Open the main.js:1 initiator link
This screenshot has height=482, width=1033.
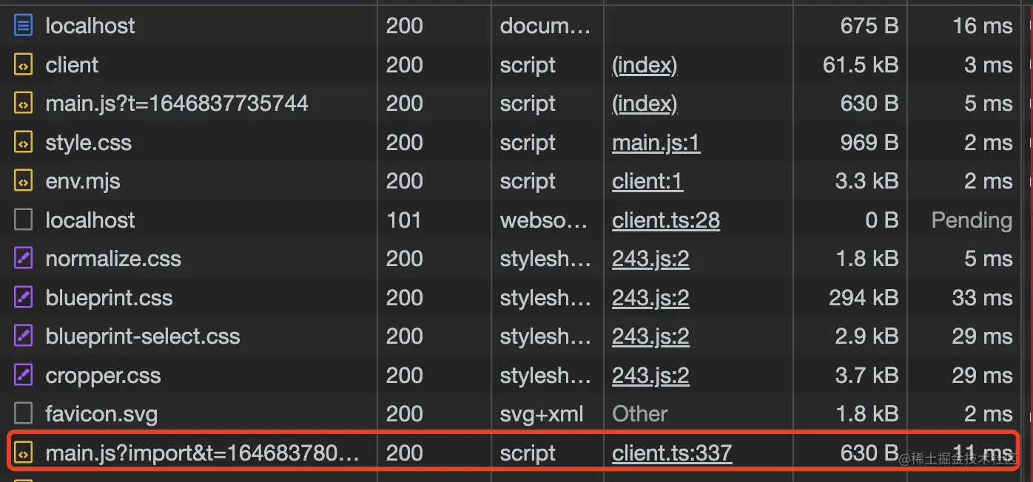click(656, 143)
